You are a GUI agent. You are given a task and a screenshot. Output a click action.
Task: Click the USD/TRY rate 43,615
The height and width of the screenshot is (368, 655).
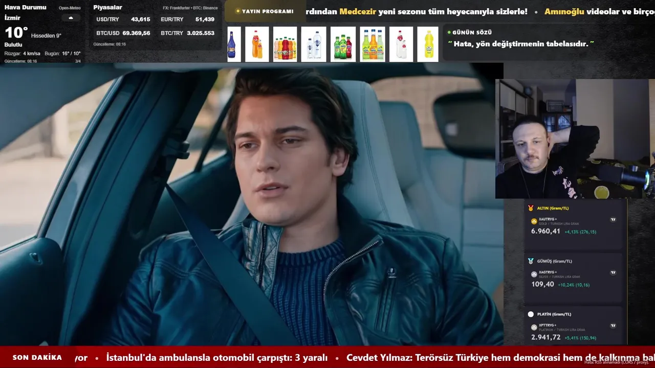point(140,19)
